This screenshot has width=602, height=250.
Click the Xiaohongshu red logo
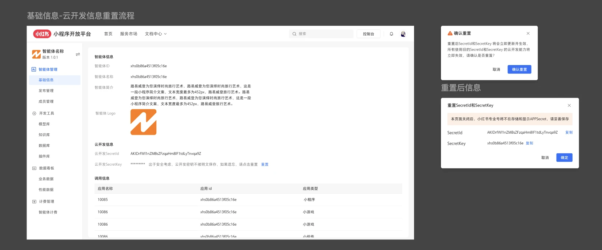coord(42,34)
